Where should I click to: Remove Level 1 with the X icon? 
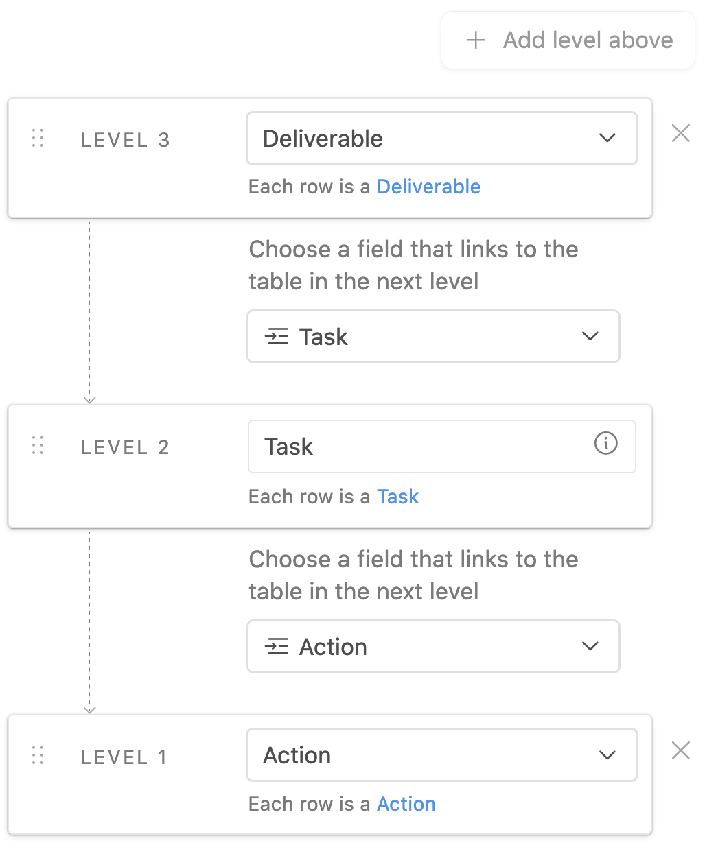[680, 751]
